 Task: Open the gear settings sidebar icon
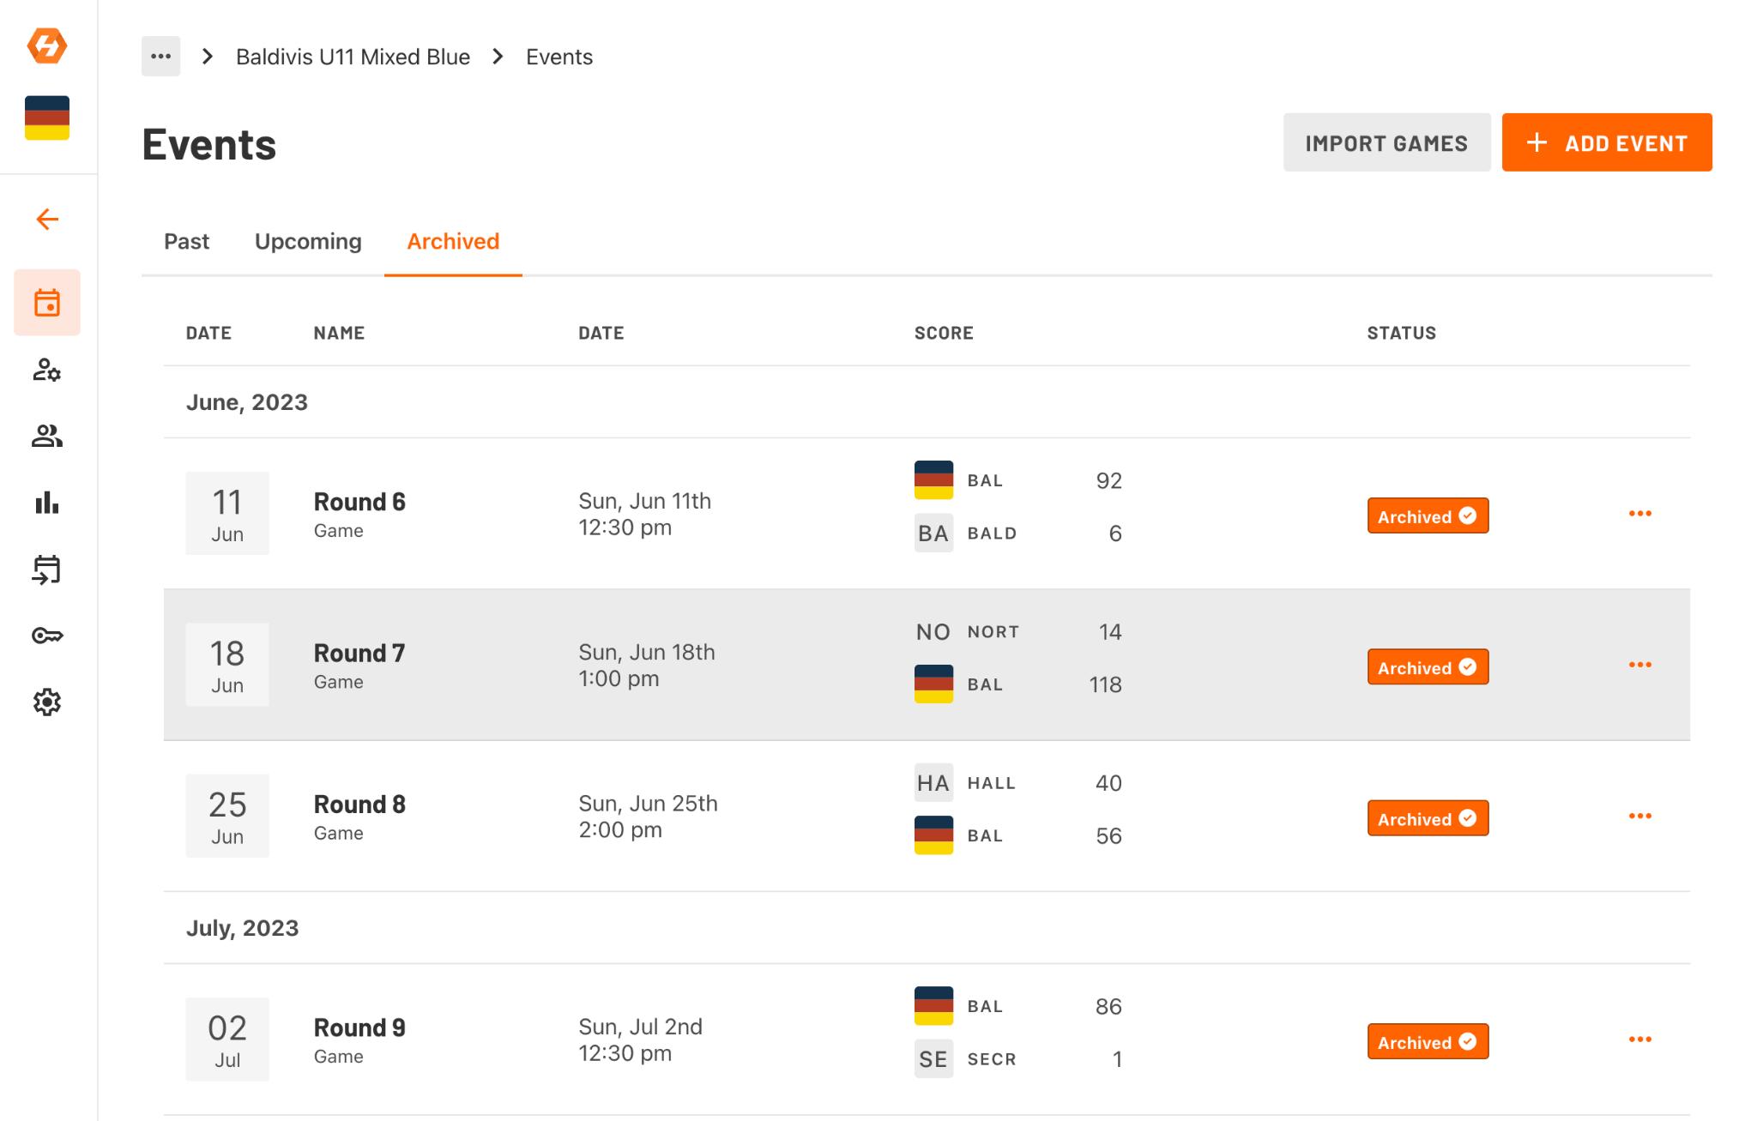[x=47, y=702]
